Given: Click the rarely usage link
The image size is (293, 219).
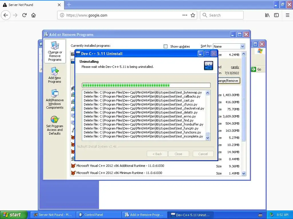Looking at the screenshot, I should (235, 67).
